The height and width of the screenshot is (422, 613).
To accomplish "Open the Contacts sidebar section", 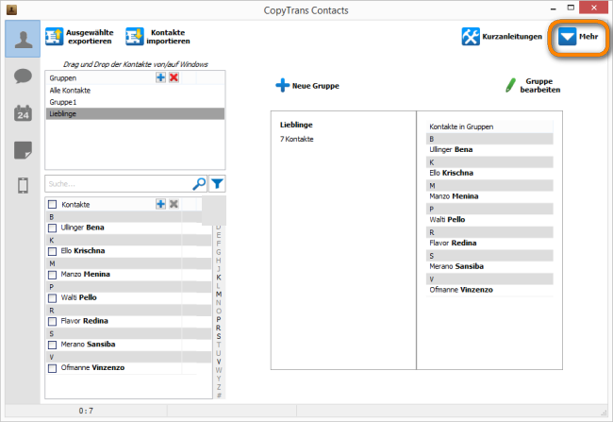I will tap(23, 39).
